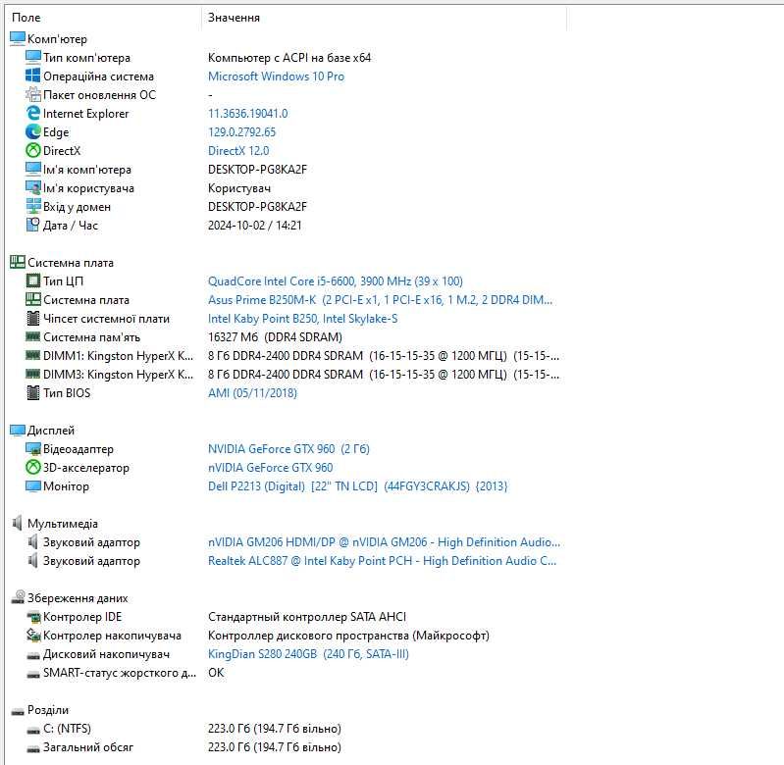Click the speaker icon of Мультимедіа section
This screenshot has width=784, height=765.
pyautogui.click(x=18, y=523)
